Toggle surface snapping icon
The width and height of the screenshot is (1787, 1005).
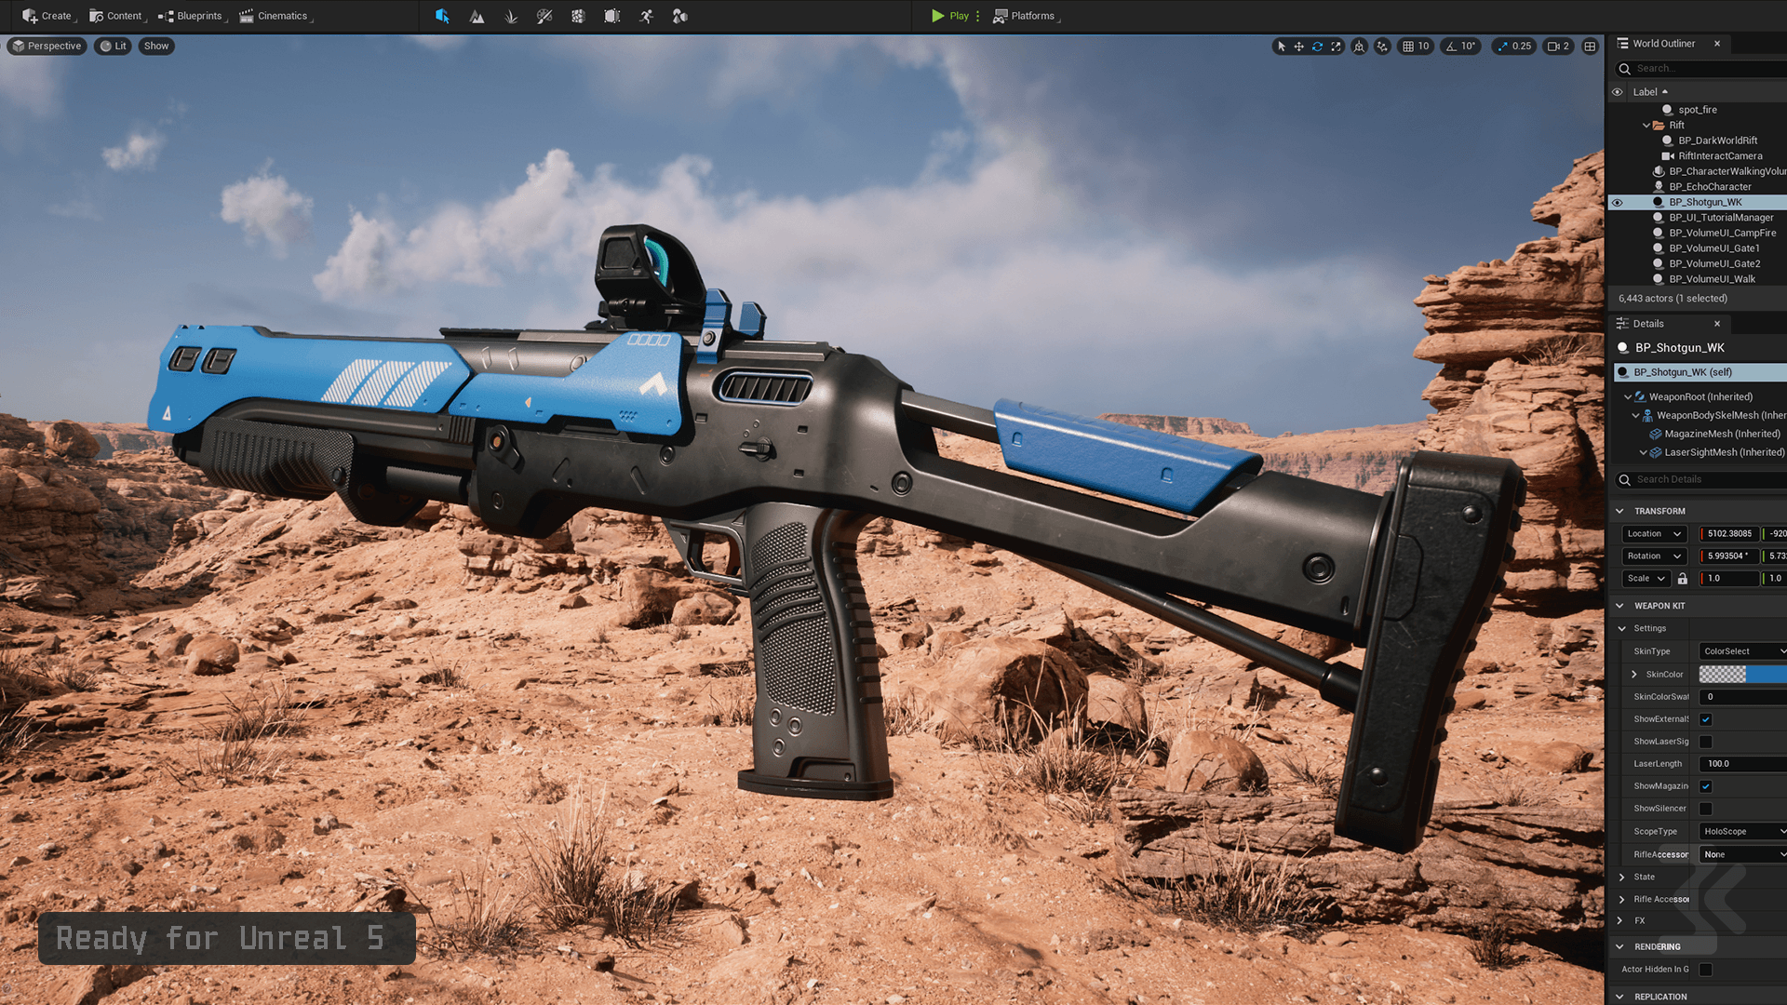pos(1382,46)
